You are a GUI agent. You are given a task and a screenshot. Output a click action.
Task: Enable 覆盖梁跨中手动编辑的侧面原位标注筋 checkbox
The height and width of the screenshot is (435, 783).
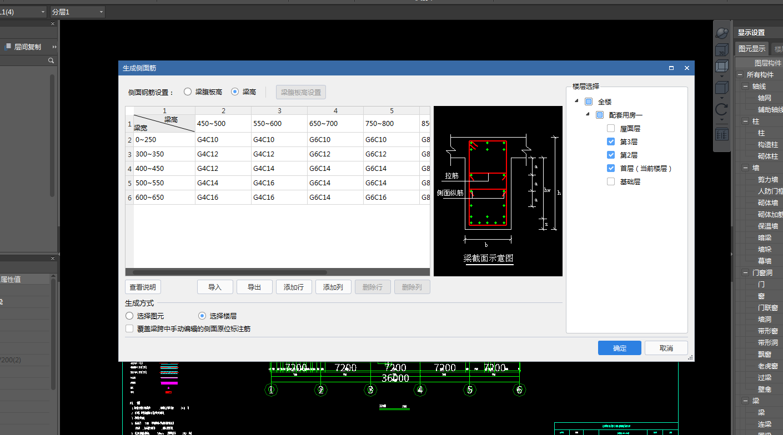[x=129, y=328]
